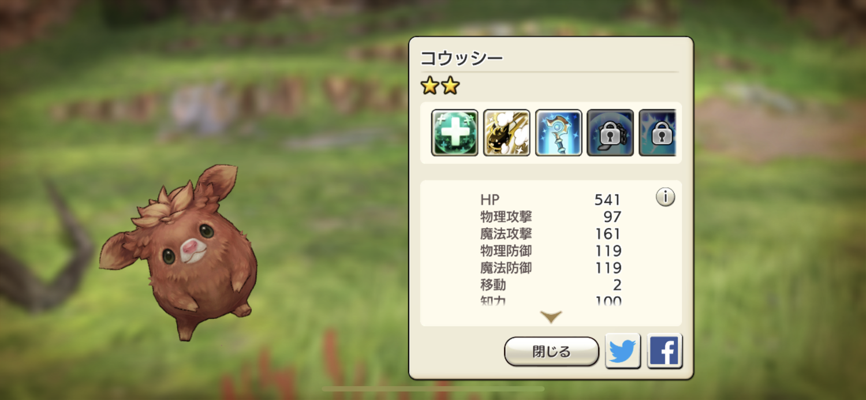The image size is (866, 400).
Task: Open stat details with the info icon
Action: pos(665,197)
